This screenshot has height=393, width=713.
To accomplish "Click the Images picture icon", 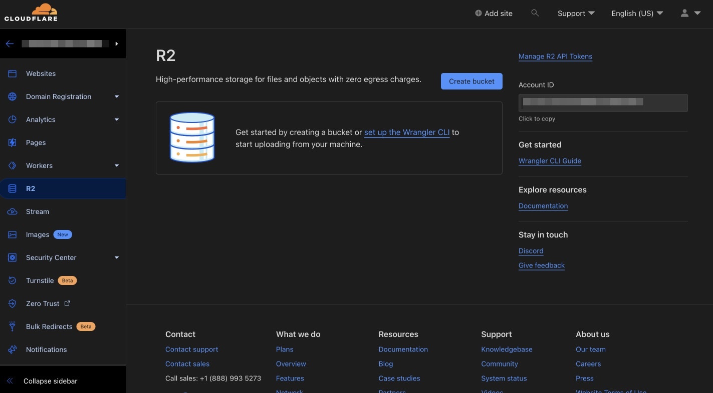I will [13, 234].
